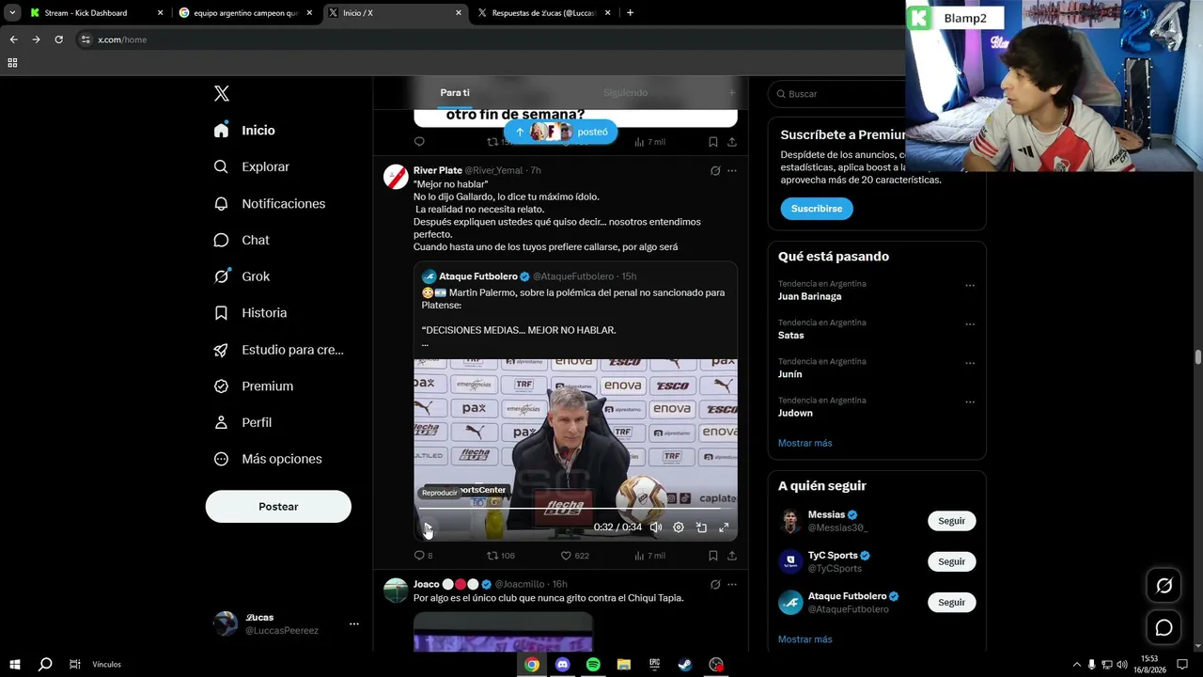Image resolution: width=1203 pixels, height=677 pixels.
Task: Open the Chat bubble icon in sidebar
Action: 221,240
